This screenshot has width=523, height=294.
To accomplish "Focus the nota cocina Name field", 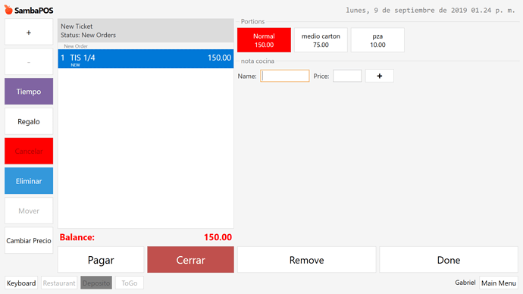I will 285,76.
